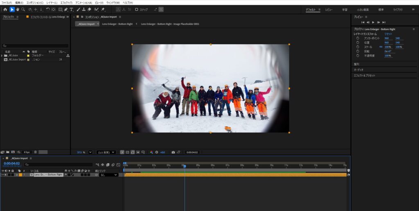The image size is (419, 211).
Task: Pick the Pen tool in toolbar
Action: (66, 9)
